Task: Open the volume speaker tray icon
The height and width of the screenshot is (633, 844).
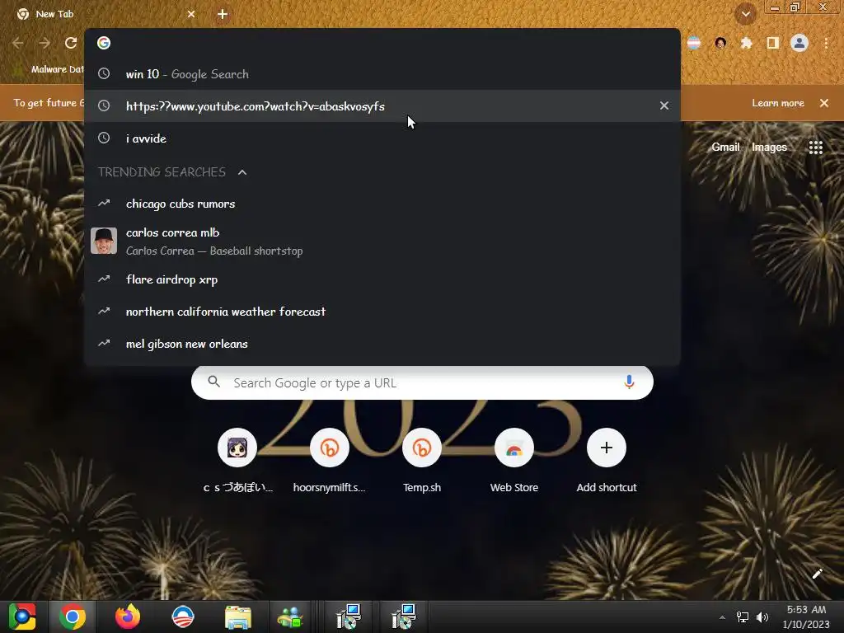Action: 762,617
